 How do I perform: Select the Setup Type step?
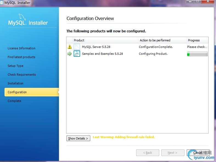(x=15, y=66)
